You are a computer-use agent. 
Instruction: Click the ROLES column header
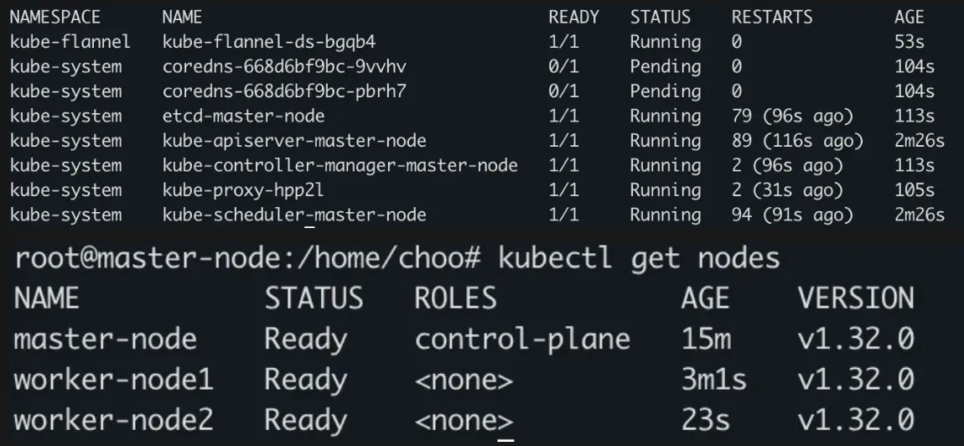[455, 298]
